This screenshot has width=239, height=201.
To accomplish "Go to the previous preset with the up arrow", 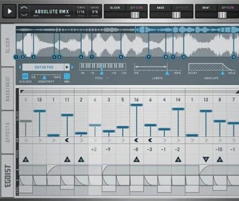I will click(x=24, y=8).
